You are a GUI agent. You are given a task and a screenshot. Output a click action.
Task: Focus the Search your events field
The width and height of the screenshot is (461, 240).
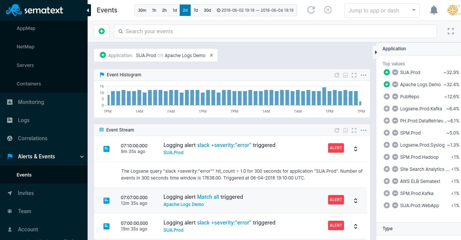click(x=275, y=31)
